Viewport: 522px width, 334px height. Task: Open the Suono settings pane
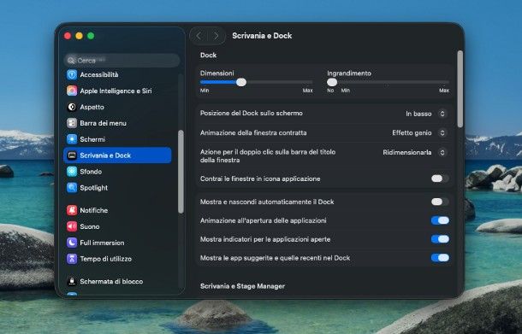pos(117,226)
